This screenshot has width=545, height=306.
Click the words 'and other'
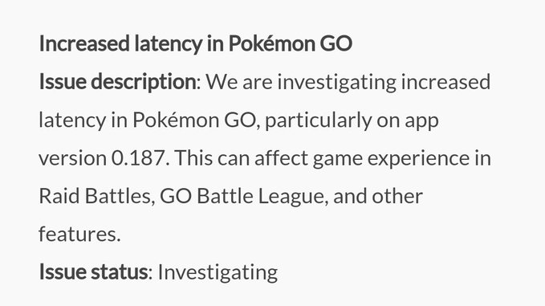(378, 196)
